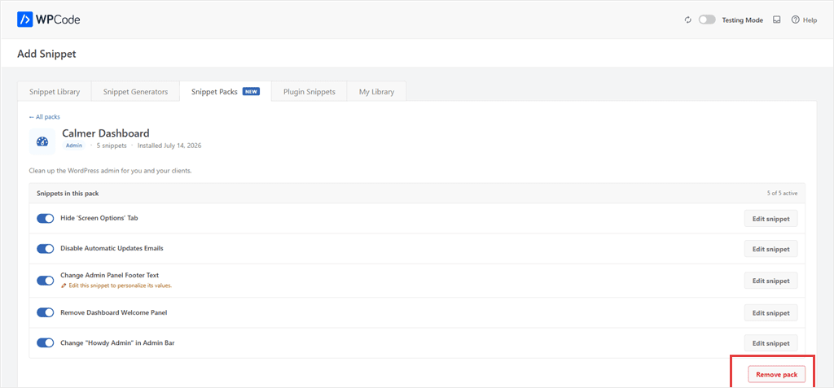834x388 pixels.
Task: Go back via All packs link
Action: click(x=45, y=117)
